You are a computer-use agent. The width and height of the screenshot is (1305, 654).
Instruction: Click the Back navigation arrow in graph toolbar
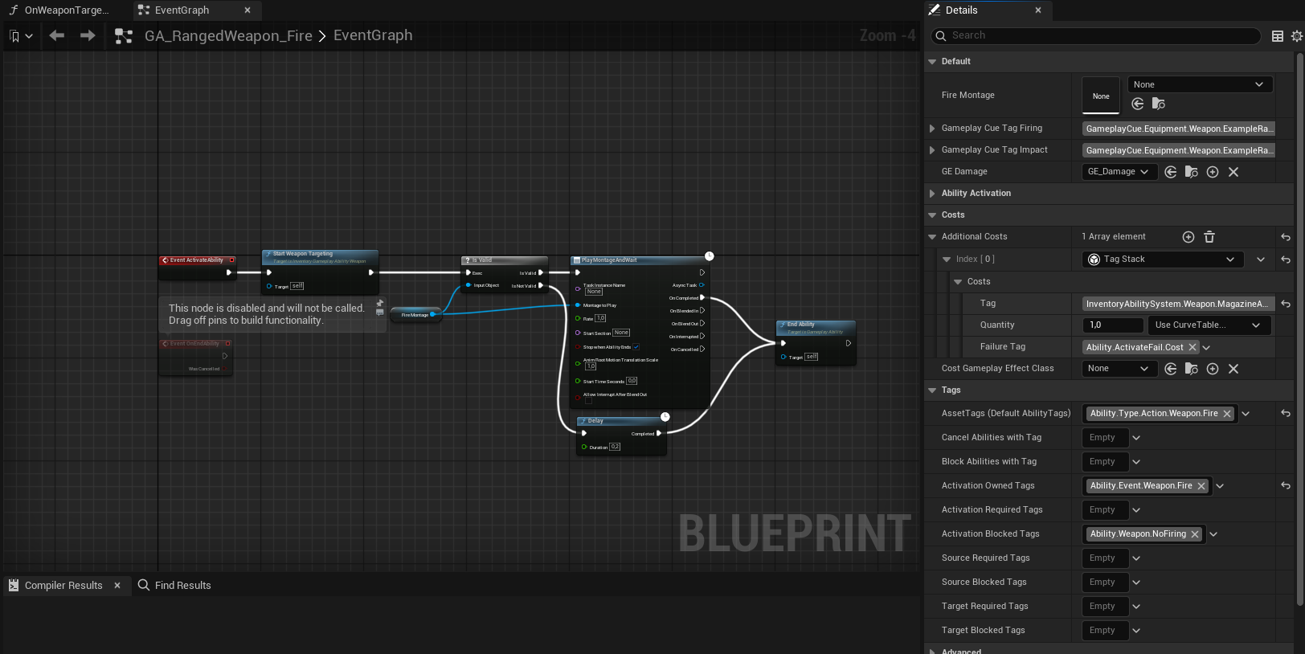point(56,35)
